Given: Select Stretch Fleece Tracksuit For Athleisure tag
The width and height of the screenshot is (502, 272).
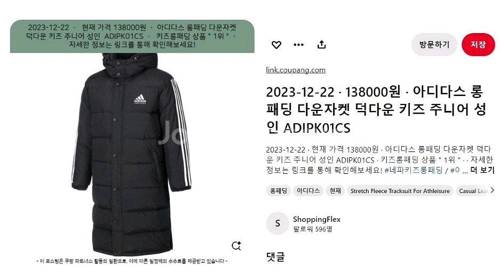Looking at the screenshot, I should [x=400, y=191].
